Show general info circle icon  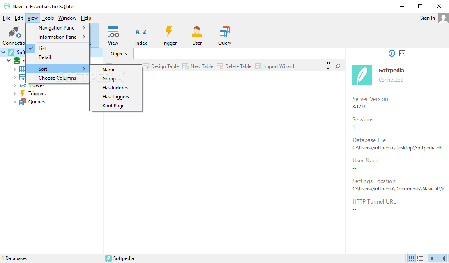coord(392,53)
